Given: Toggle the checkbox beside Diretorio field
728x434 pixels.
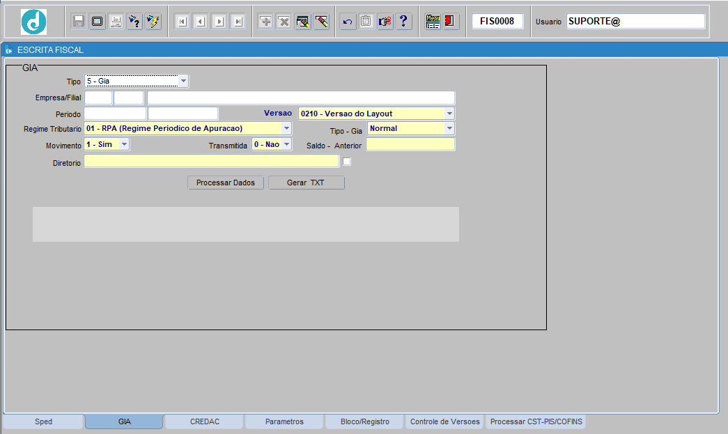Looking at the screenshot, I should 347,162.
